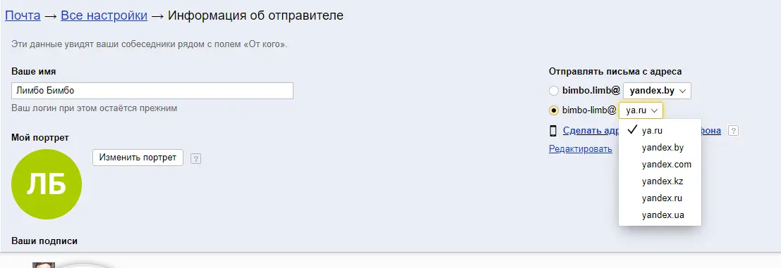Click the help question mark next to Изменить портрет
The height and width of the screenshot is (268, 781).
[195, 159]
